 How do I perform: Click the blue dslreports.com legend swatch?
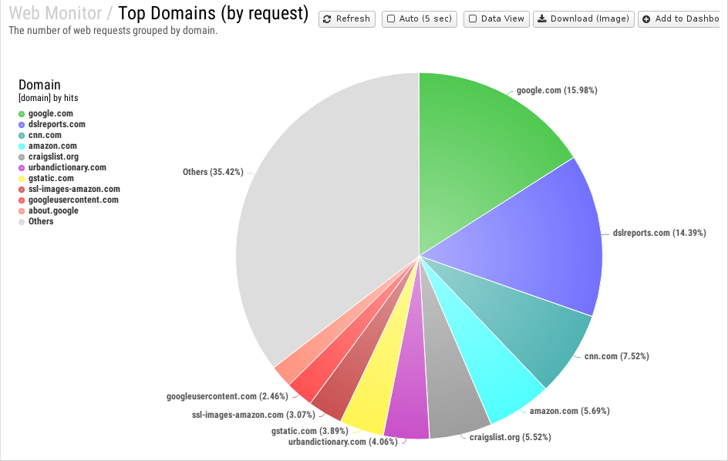22,124
